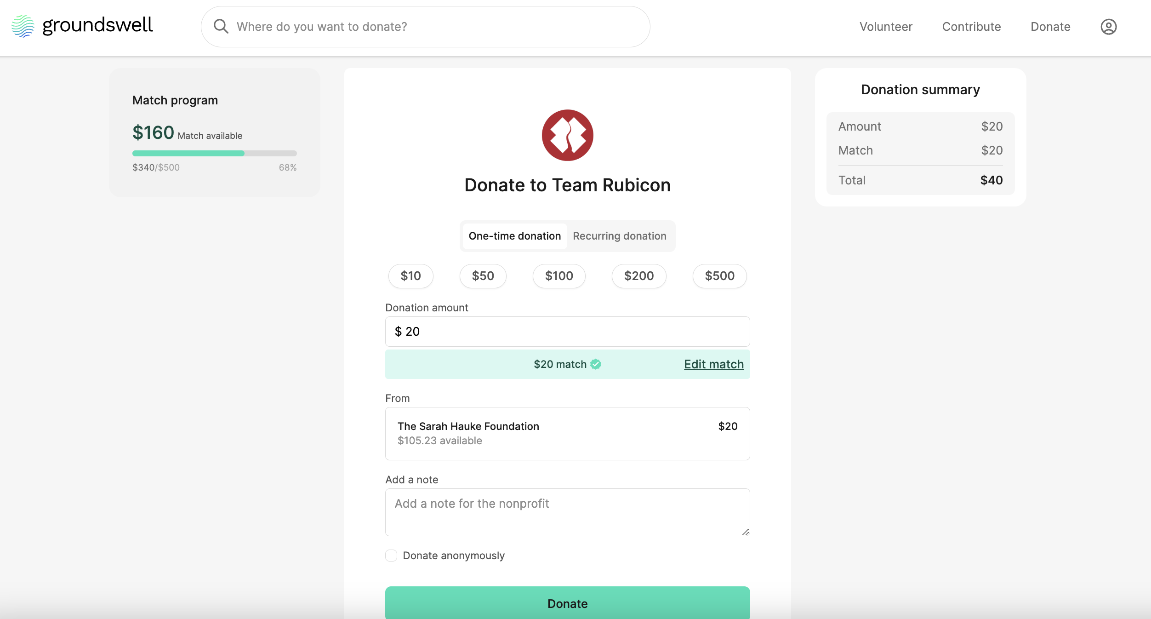Select the $500 preset amount
Image resolution: width=1151 pixels, height=619 pixels.
(x=719, y=276)
